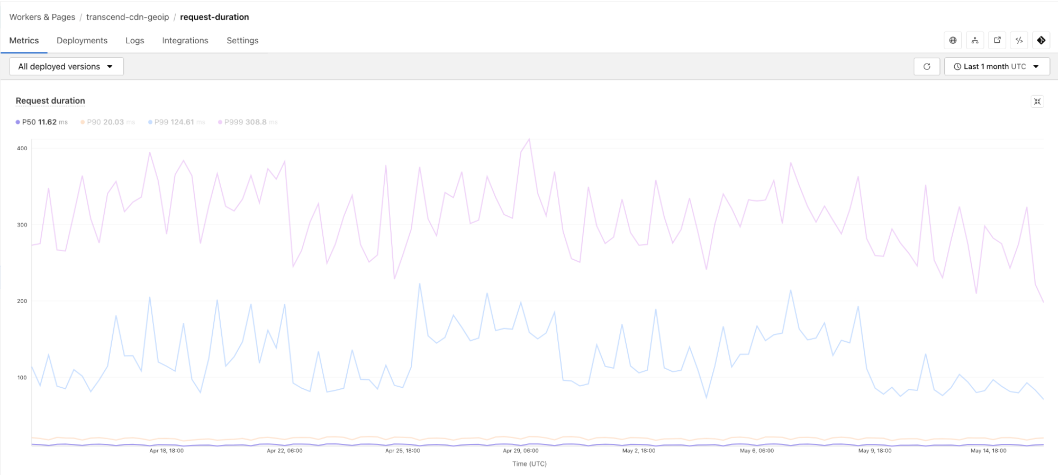This screenshot has width=1058, height=475.
Task: Click the 100 y-axis value
Action: point(22,378)
